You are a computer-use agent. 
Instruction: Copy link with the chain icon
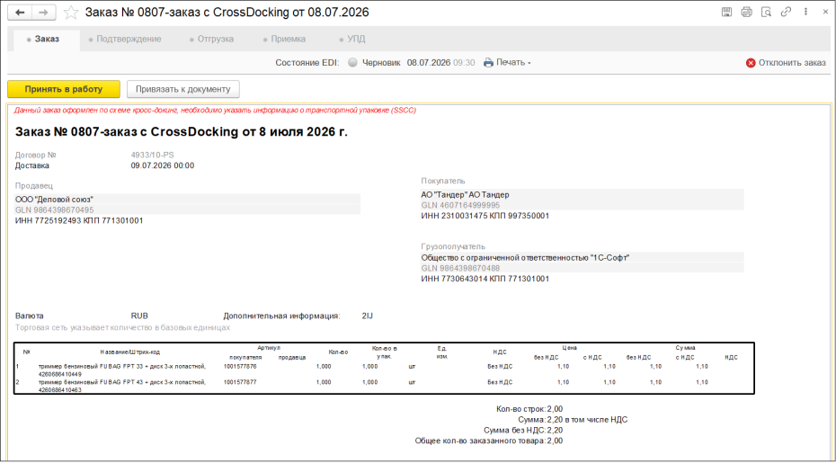coord(786,13)
